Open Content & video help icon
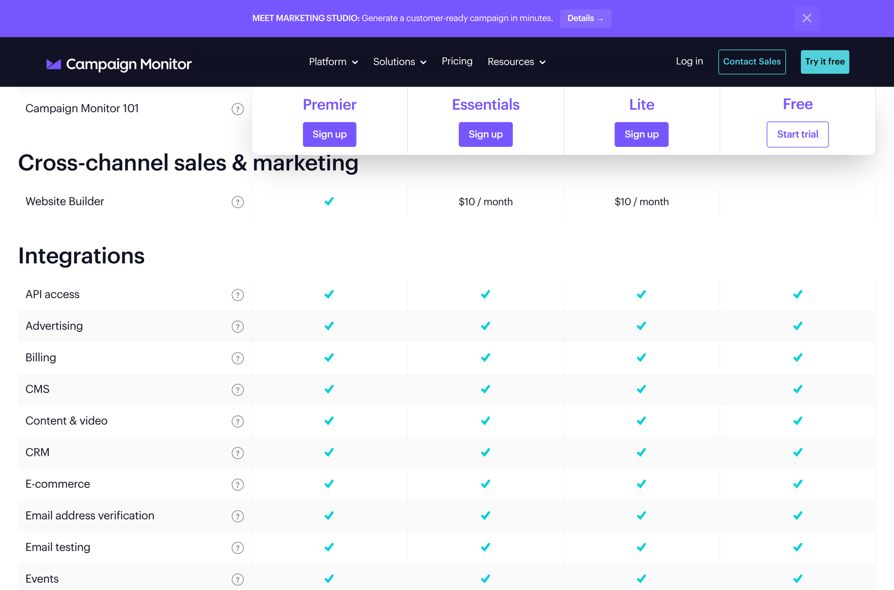This screenshot has width=894, height=590. [237, 421]
